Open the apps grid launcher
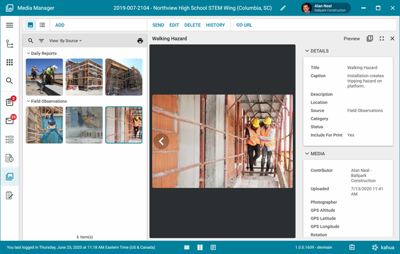Viewport: 400px width, 254px height. pyautogui.click(x=9, y=62)
